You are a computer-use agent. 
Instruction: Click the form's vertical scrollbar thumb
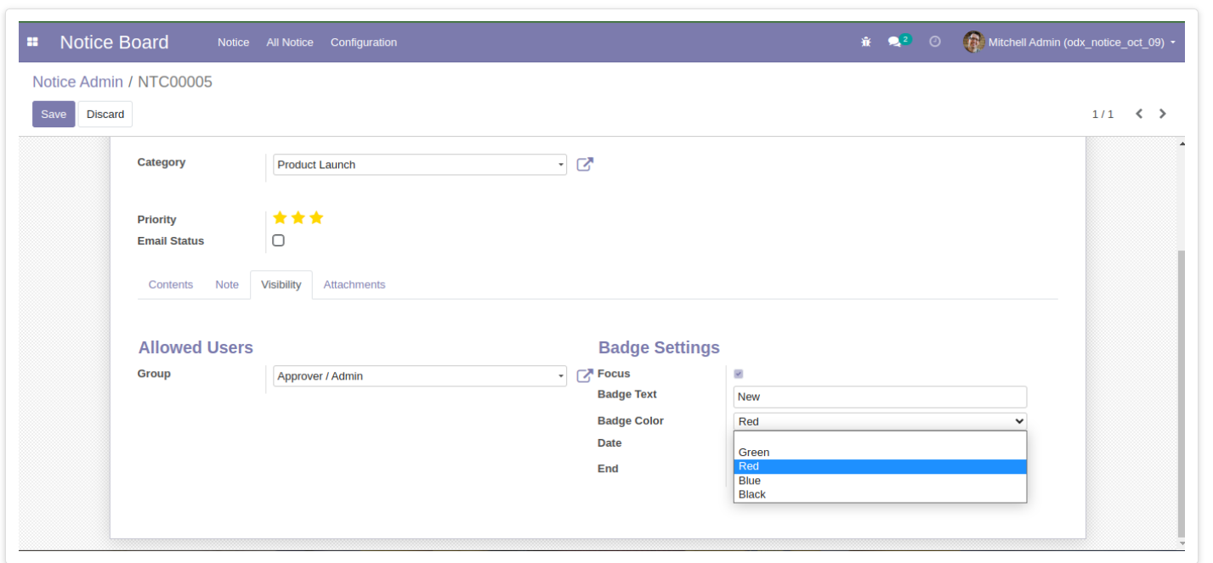1182,395
